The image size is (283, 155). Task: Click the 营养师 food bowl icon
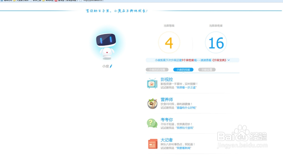[x=152, y=104]
